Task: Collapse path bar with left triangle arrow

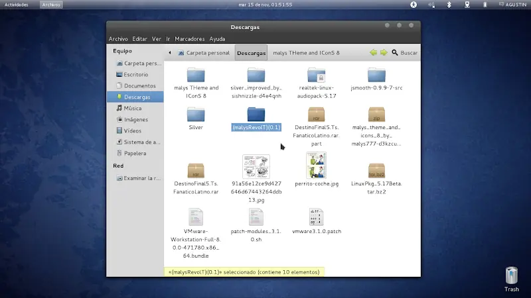Action: 170,53
